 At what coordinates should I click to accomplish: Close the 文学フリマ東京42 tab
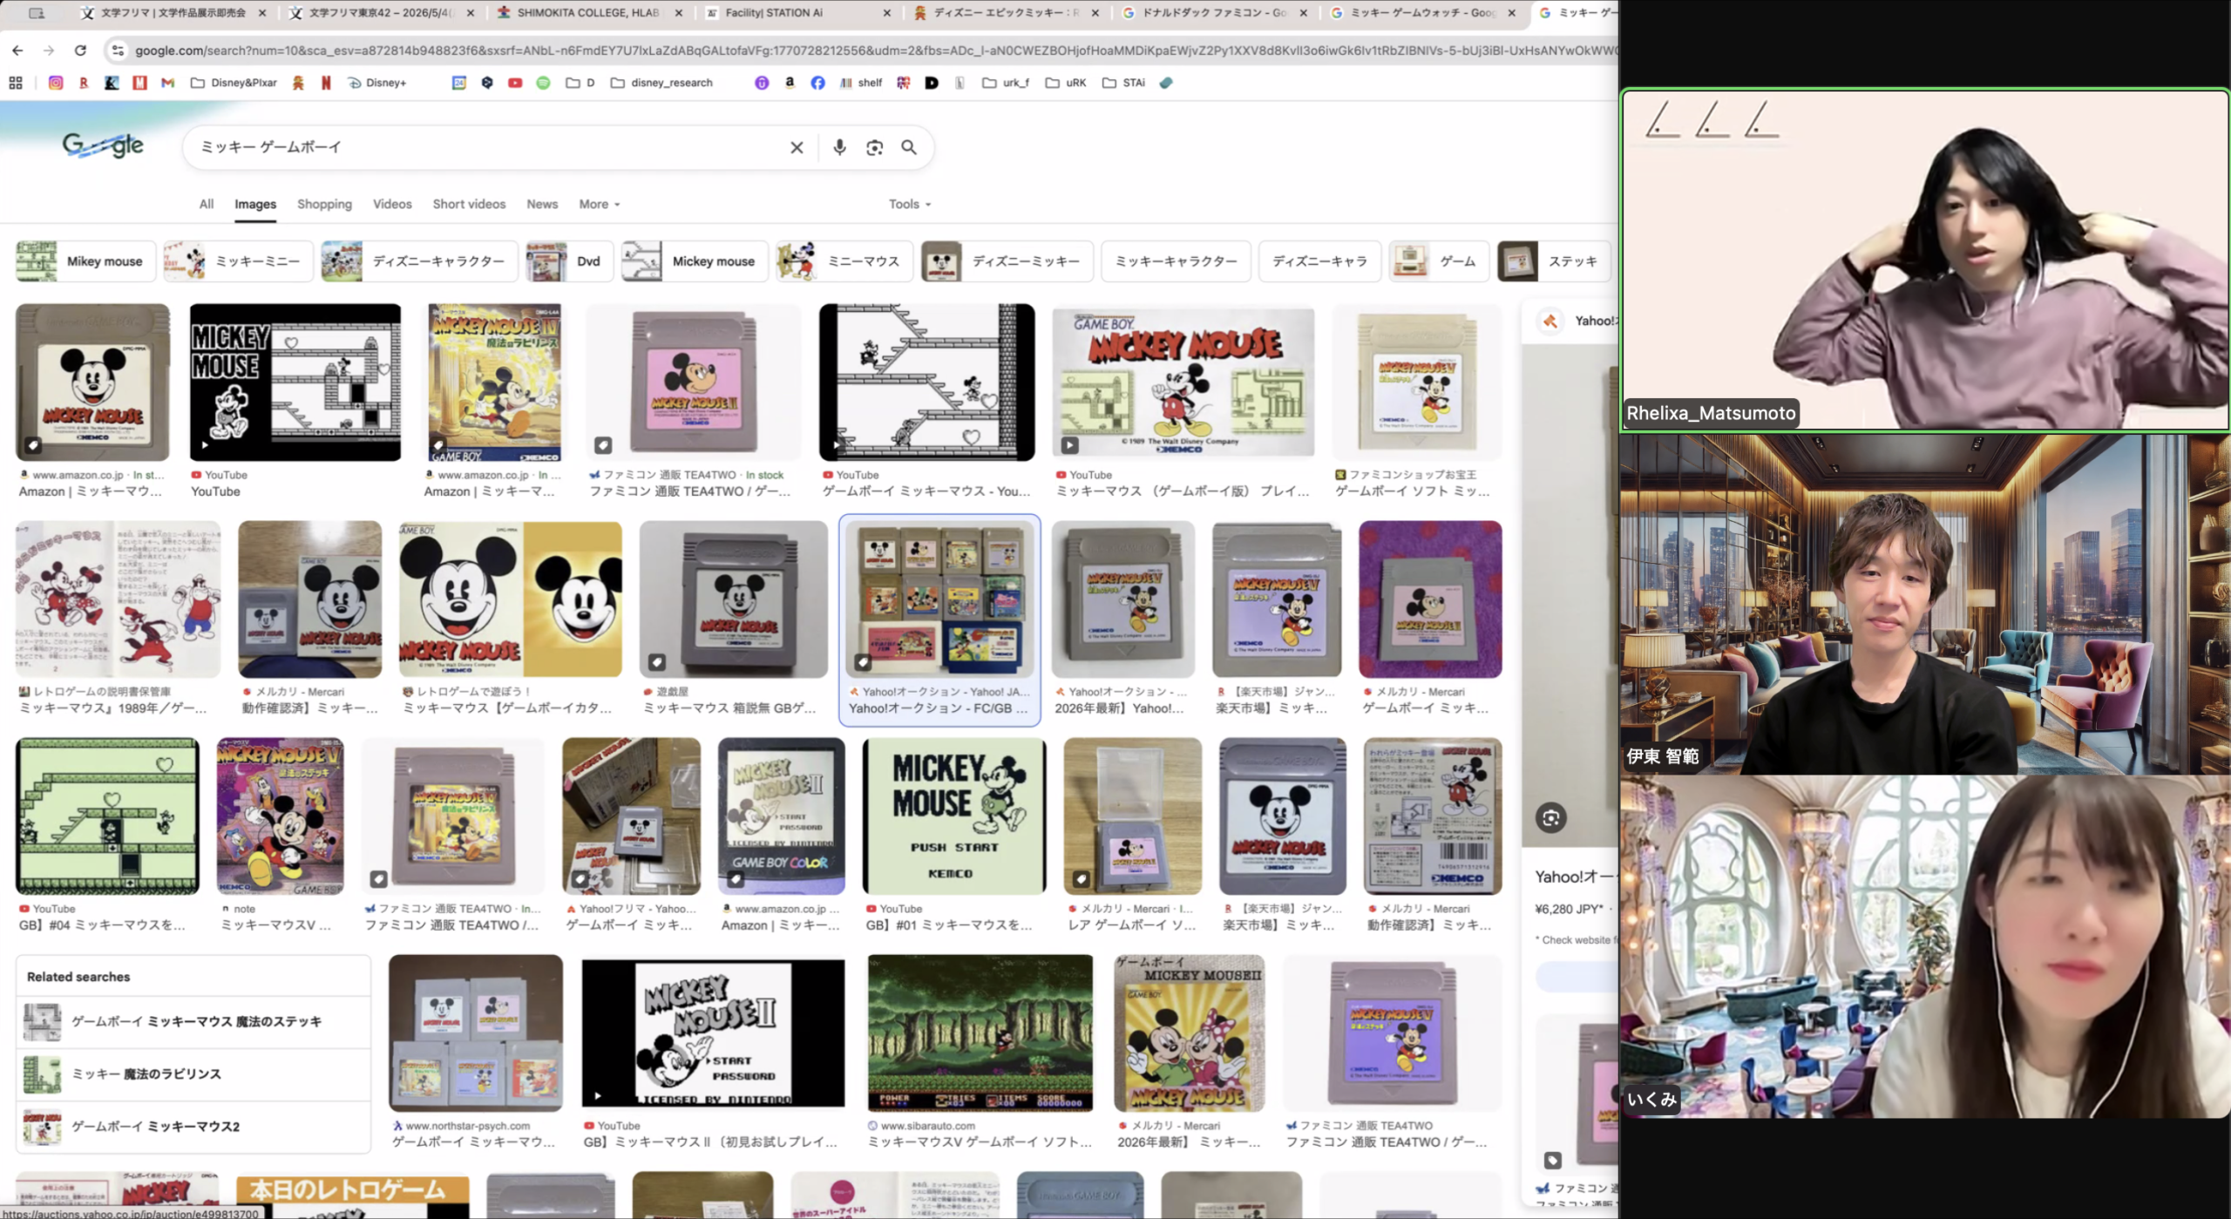click(x=471, y=13)
